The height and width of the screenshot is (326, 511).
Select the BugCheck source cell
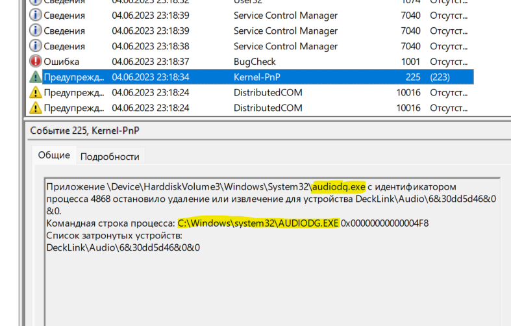tap(255, 62)
